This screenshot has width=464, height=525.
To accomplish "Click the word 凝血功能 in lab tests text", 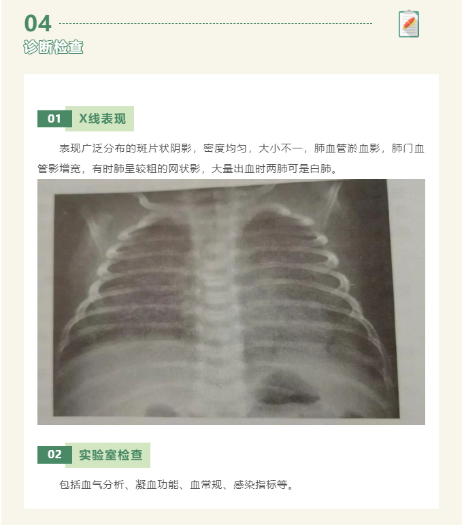I will [x=157, y=485].
